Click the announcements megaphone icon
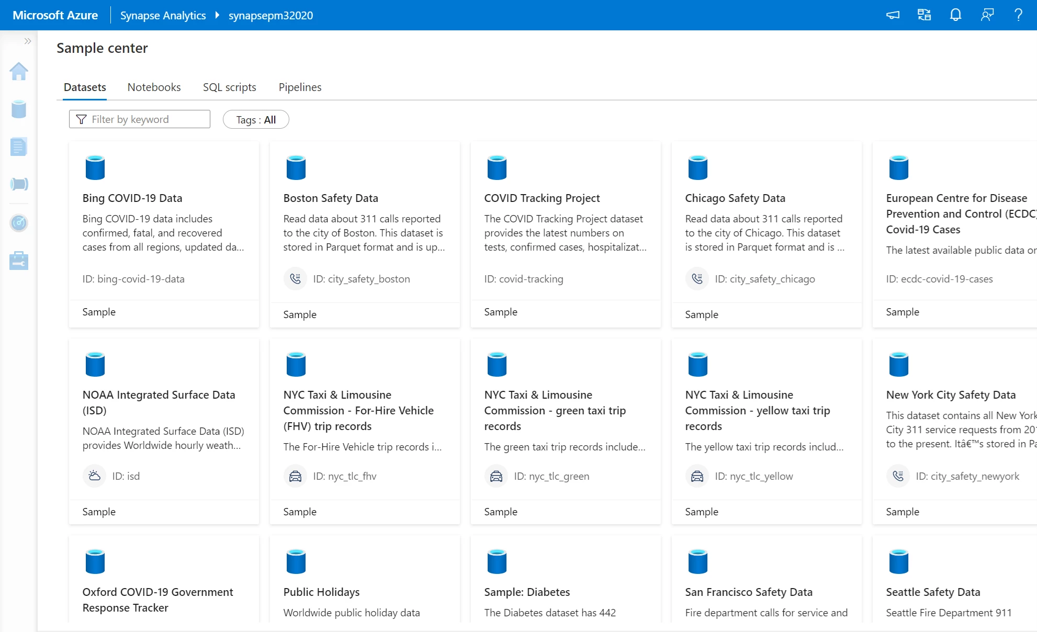Viewport: 1037px width, 632px height. [892, 15]
